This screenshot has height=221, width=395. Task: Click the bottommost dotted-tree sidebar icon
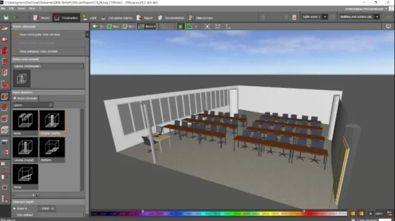point(5,199)
